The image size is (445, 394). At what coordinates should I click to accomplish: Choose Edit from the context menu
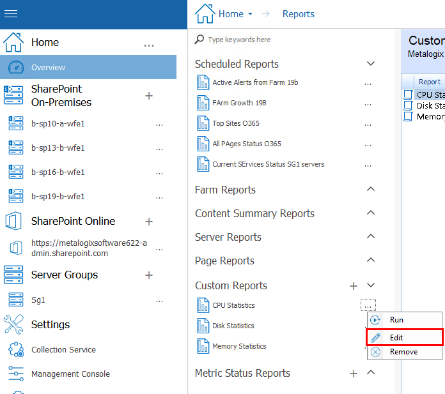tap(396, 338)
